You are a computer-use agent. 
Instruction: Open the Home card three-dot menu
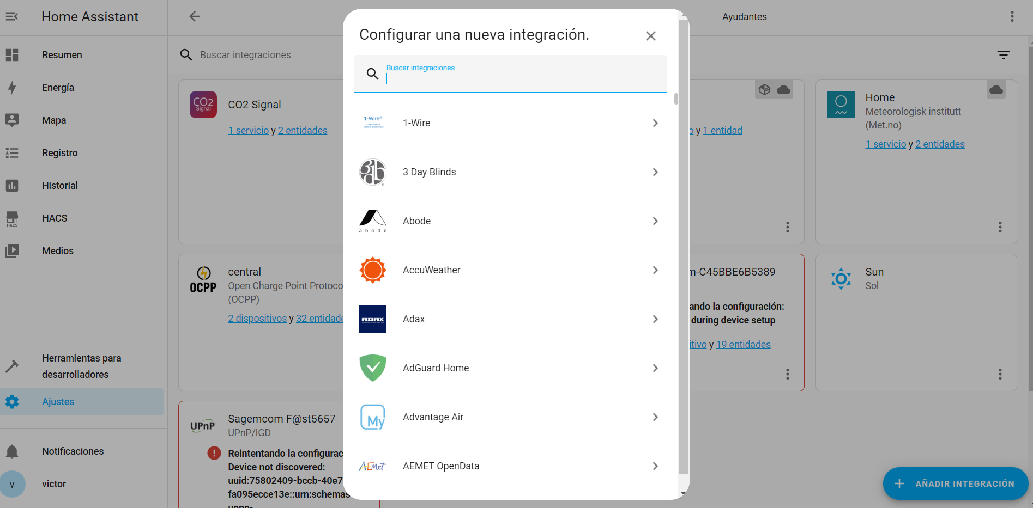(1000, 227)
